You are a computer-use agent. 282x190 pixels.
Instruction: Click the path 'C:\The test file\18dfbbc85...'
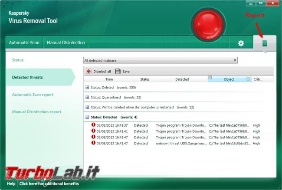[230, 144]
